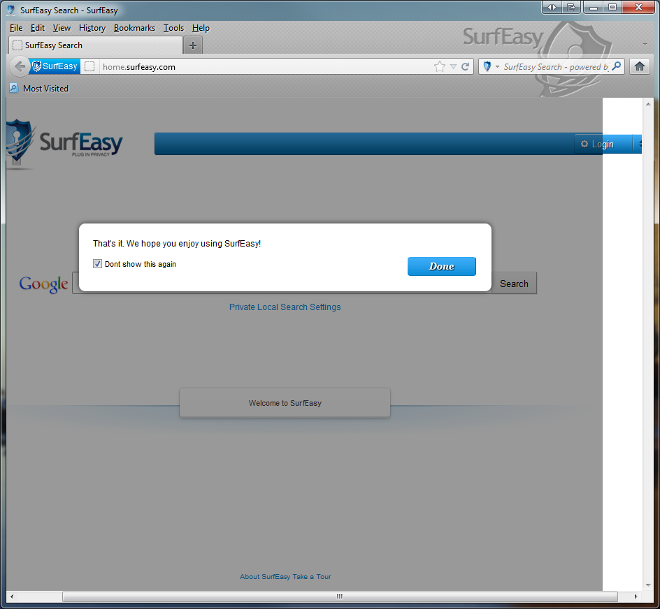Open the Edit menu

(38, 28)
